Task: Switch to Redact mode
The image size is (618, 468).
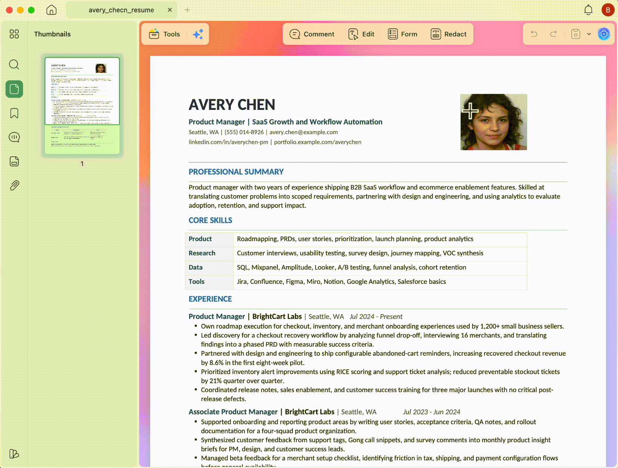Action: [449, 34]
